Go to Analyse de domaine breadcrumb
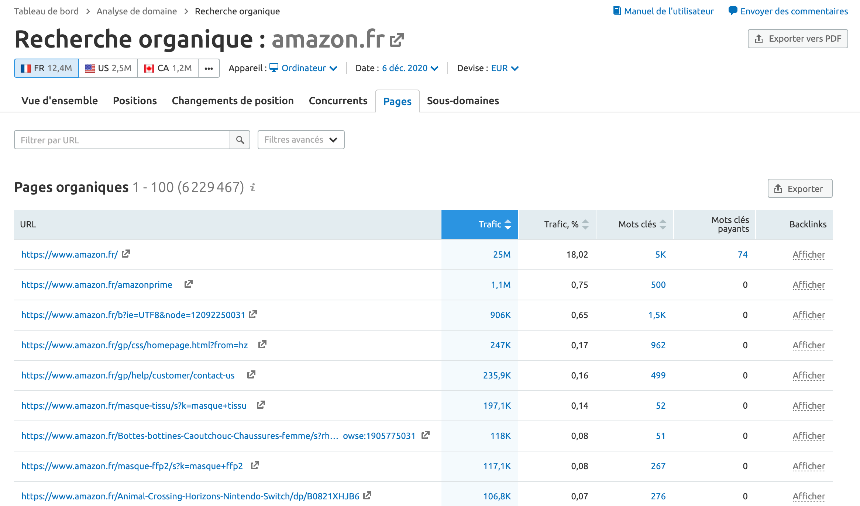The image size is (860, 506). point(137,11)
